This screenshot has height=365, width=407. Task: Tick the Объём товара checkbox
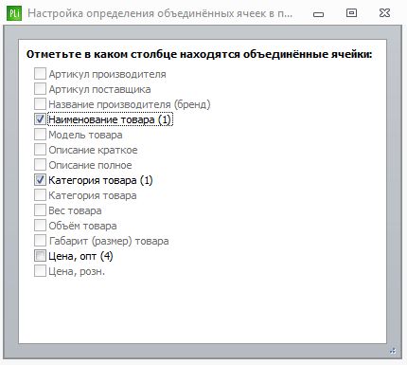(x=40, y=226)
